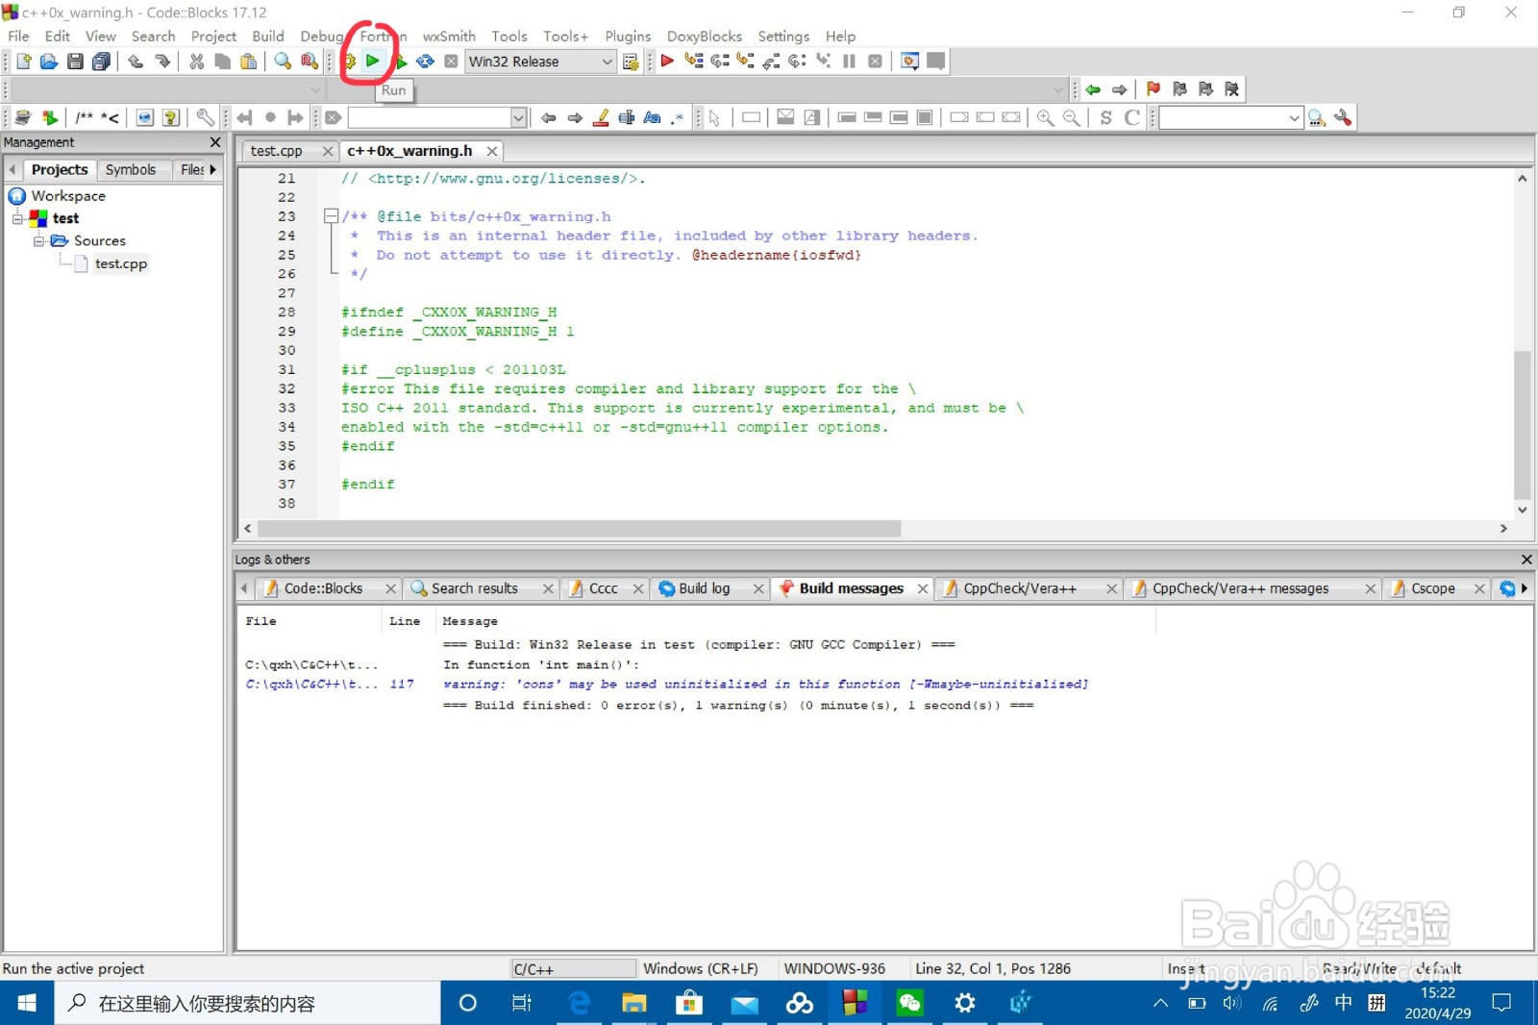The height and width of the screenshot is (1025, 1538).
Task: Click the highlight marker pen icon
Action: [x=601, y=117]
